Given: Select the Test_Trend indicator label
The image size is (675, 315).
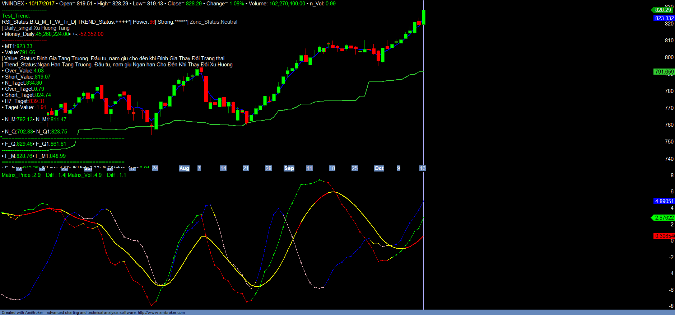Looking at the screenshot, I should click(x=16, y=16).
